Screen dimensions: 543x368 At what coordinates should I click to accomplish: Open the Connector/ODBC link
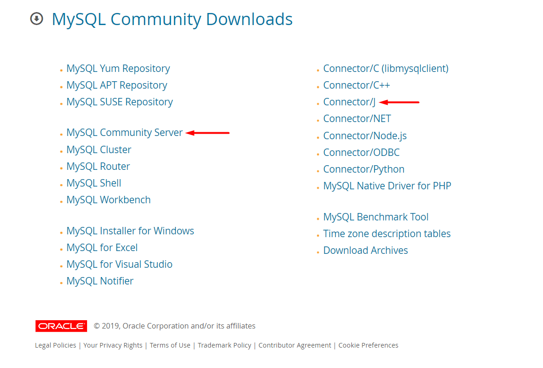pyautogui.click(x=362, y=152)
